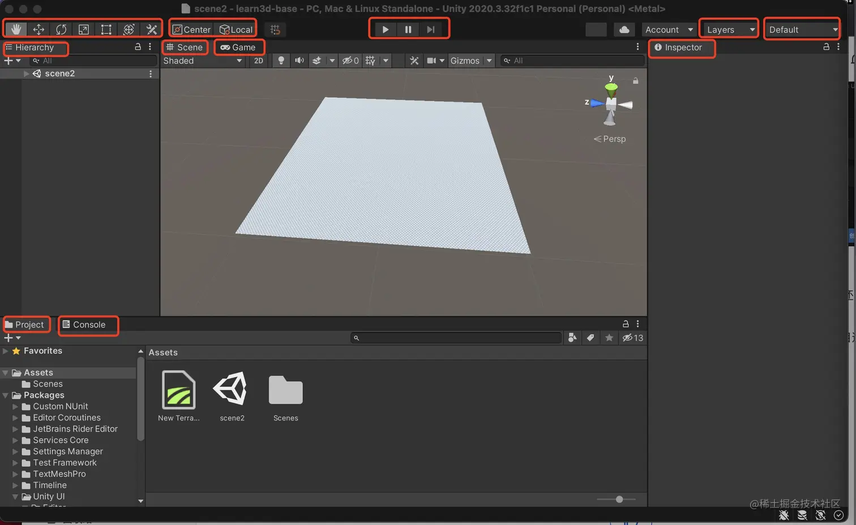The image size is (856, 525).
Task: Focus the Scene view search field
Action: [572, 61]
